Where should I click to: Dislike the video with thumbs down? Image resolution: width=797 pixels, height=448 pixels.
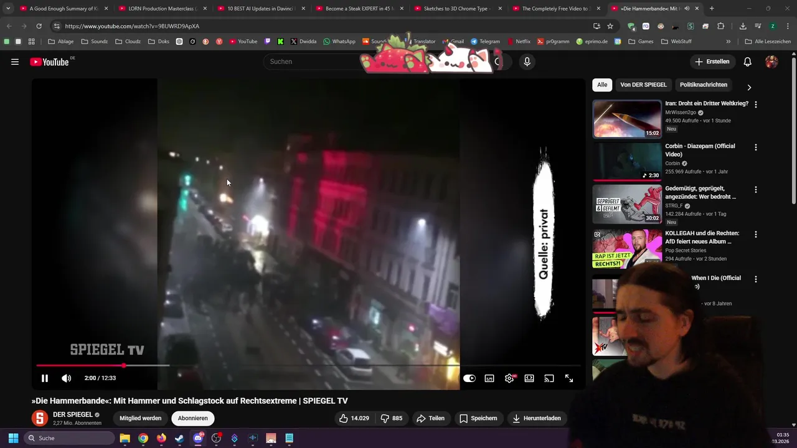[392, 418]
